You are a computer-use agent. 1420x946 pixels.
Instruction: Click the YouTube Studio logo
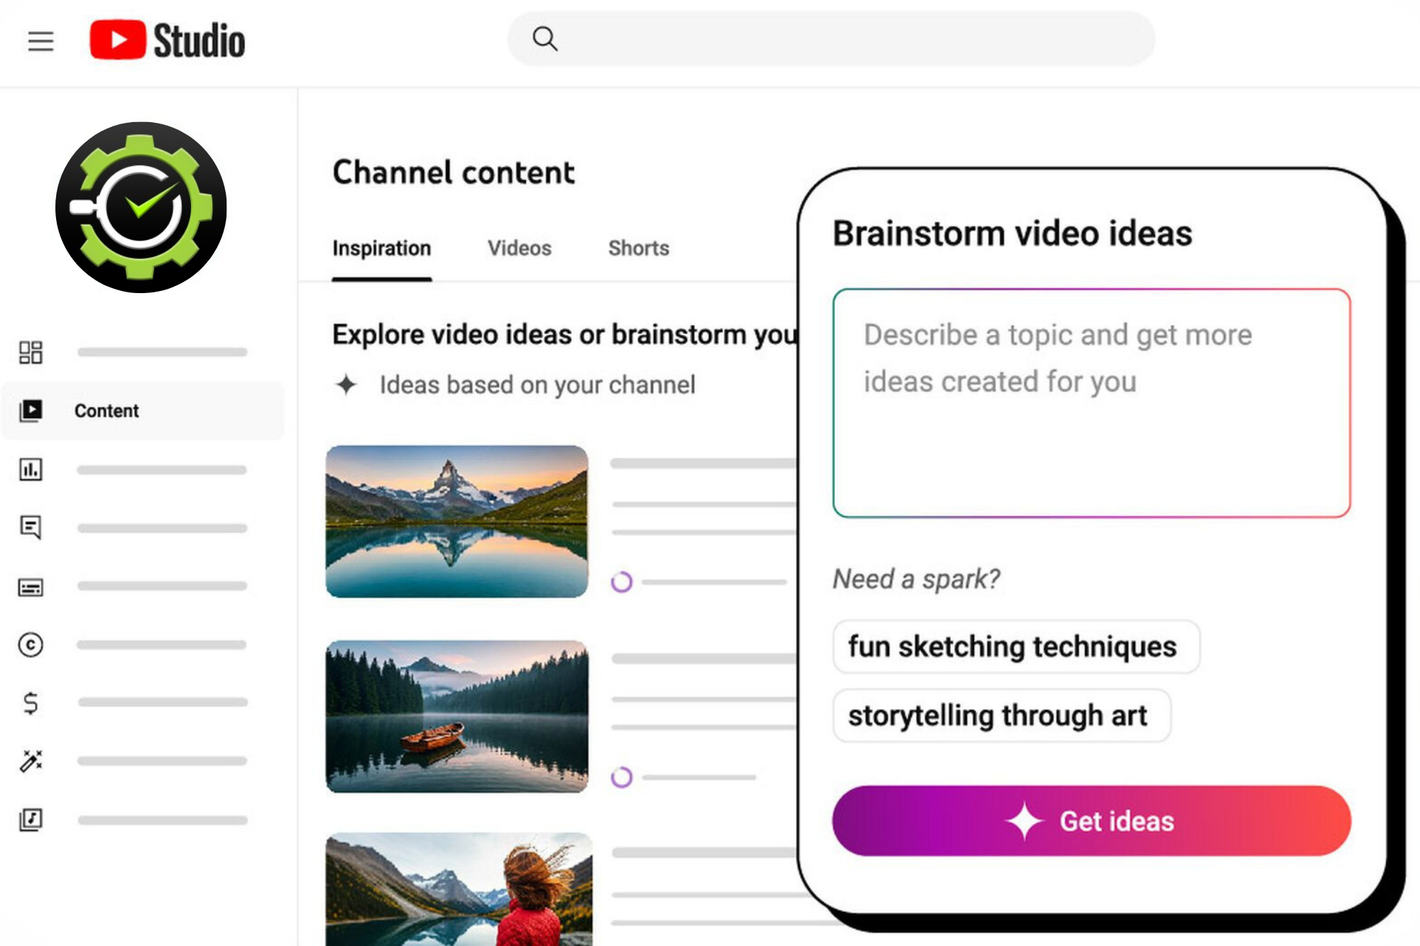(167, 40)
